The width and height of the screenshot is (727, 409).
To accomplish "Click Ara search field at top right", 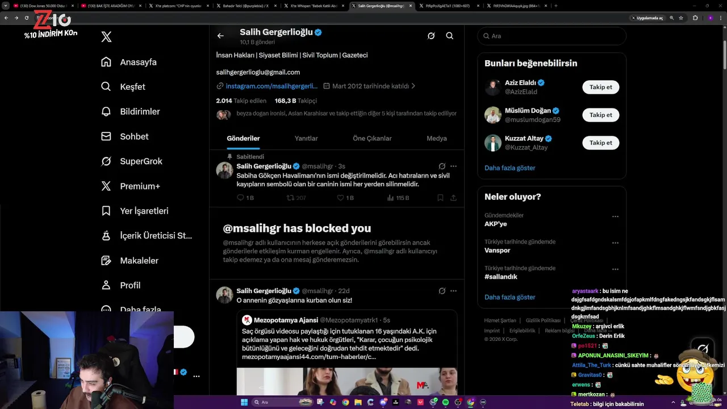I will pyautogui.click(x=552, y=36).
